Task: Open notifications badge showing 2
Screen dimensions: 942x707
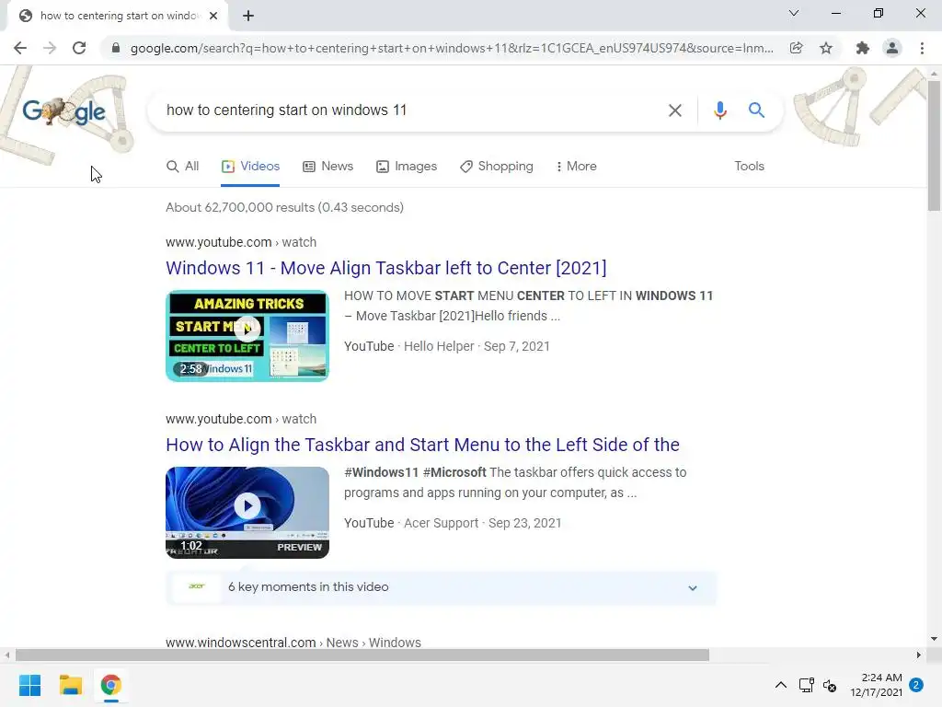Action: coord(916,685)
